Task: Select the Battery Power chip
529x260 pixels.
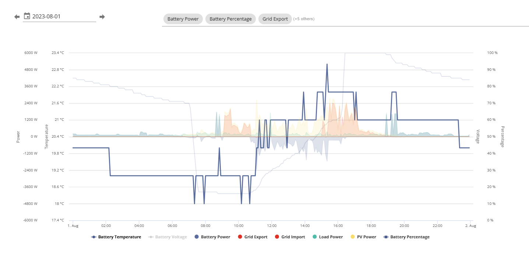Action: [183, 19]
